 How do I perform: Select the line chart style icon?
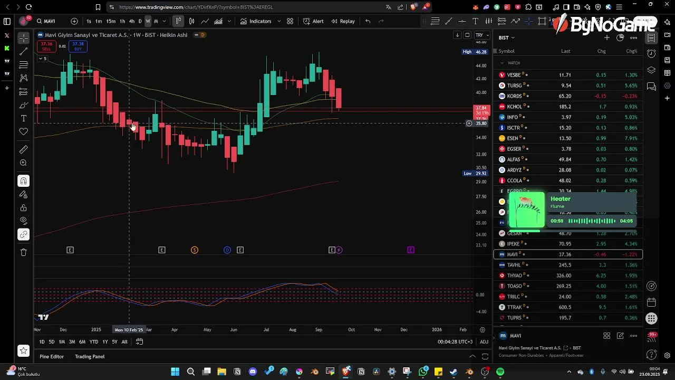pos(205,21)
